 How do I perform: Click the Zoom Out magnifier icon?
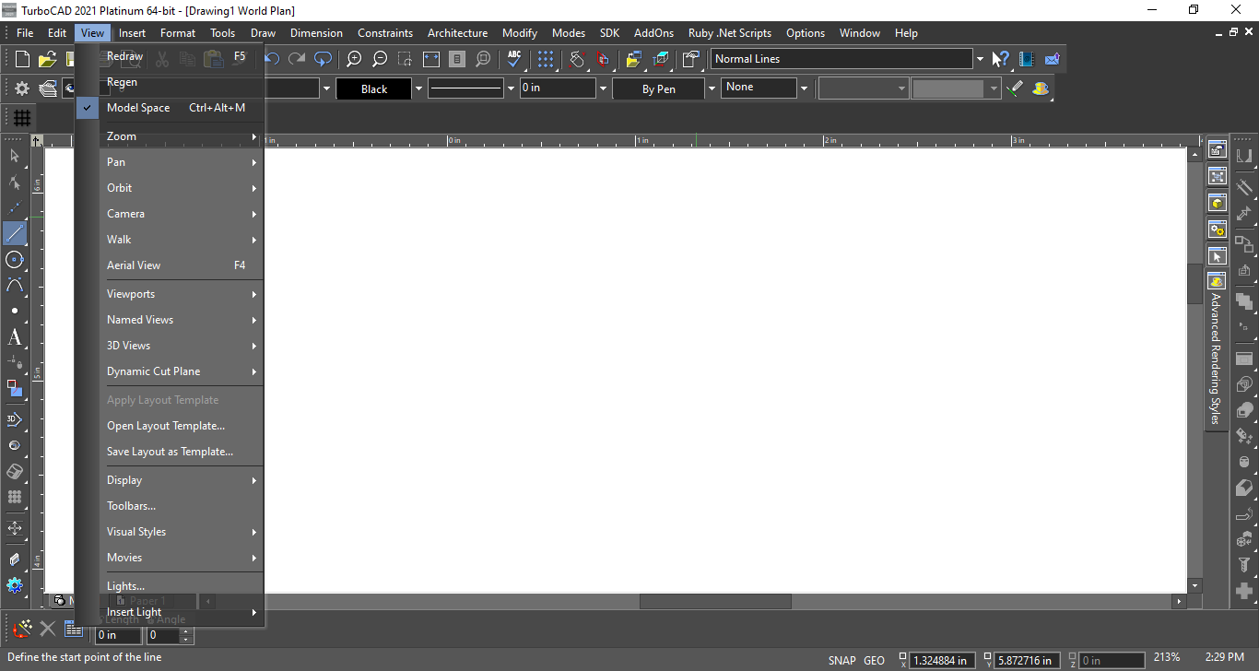380,59
